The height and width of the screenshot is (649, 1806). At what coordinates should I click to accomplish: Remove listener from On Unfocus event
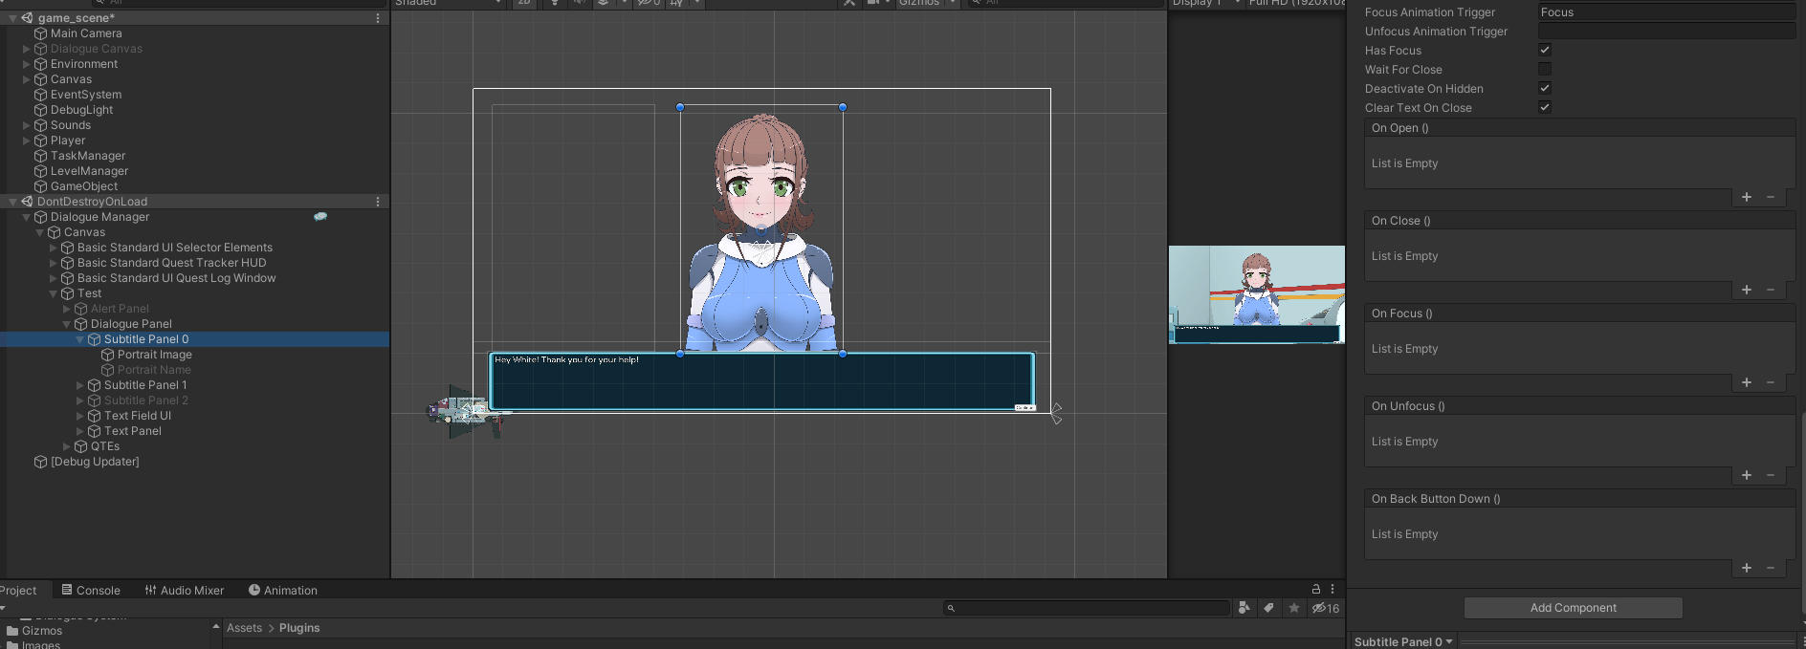[1771, 475]
